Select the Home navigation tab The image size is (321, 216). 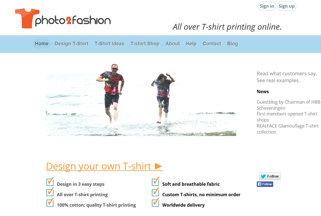pos(42,44)
